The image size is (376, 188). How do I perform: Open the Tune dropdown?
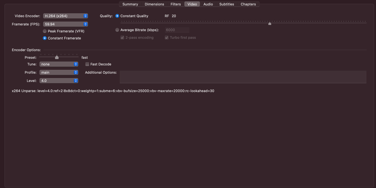[x=59, y=64]
